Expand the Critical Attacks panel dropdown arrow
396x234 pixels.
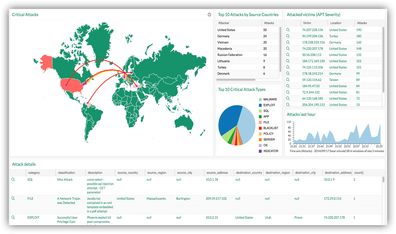click(209, 15)
